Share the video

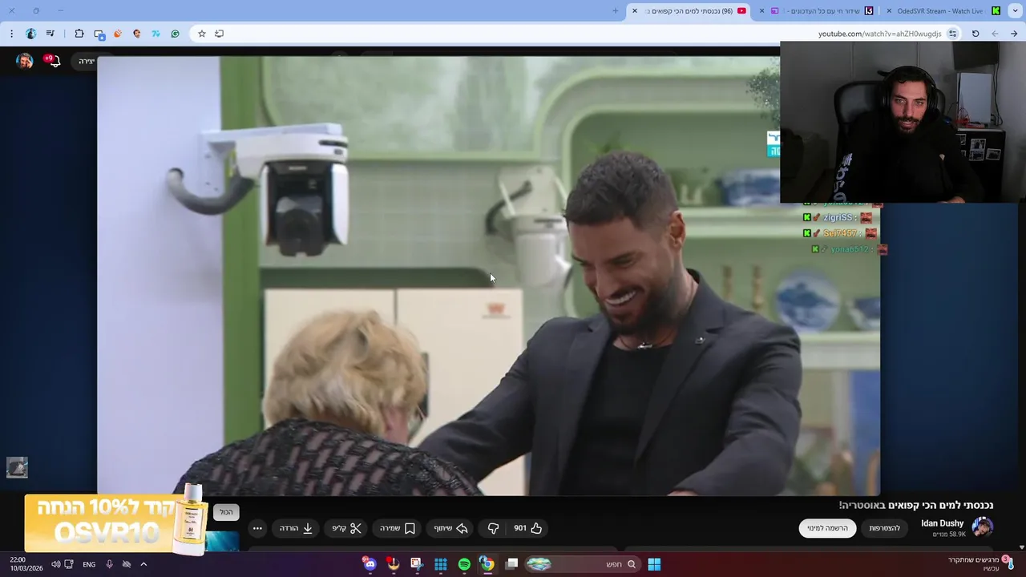point(450,528)
